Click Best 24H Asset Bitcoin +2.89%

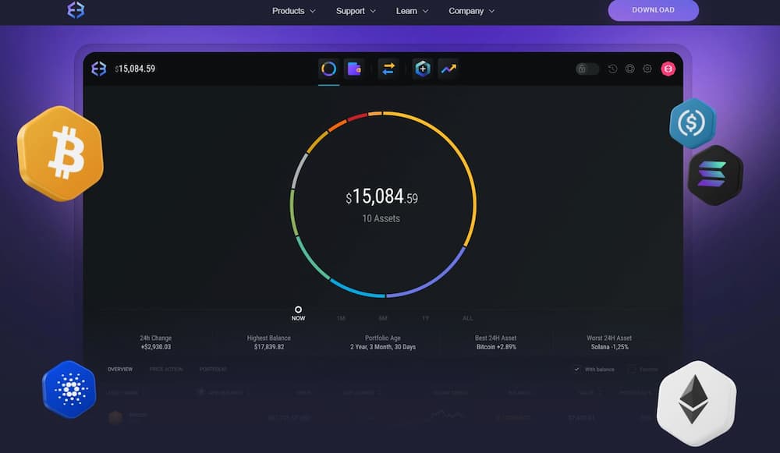coord(496,342)
